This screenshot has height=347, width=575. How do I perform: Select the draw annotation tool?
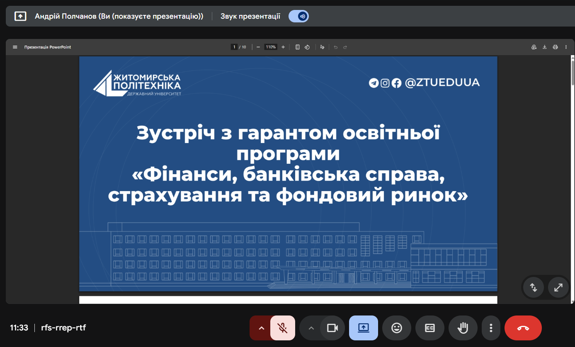click(322, 47)
